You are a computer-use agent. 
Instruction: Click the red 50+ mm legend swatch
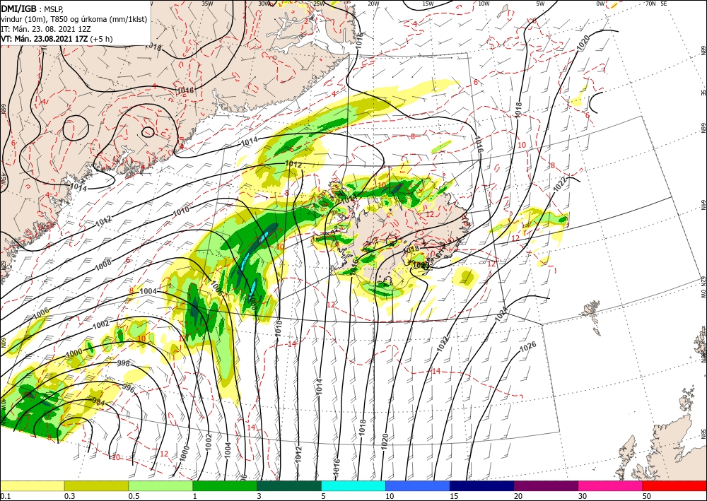point(674,485)
